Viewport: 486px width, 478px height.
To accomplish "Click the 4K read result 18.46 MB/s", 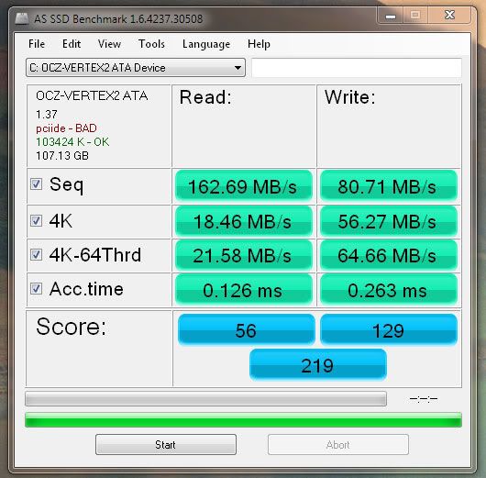I will pyautogui.click(x=244, y=221).
